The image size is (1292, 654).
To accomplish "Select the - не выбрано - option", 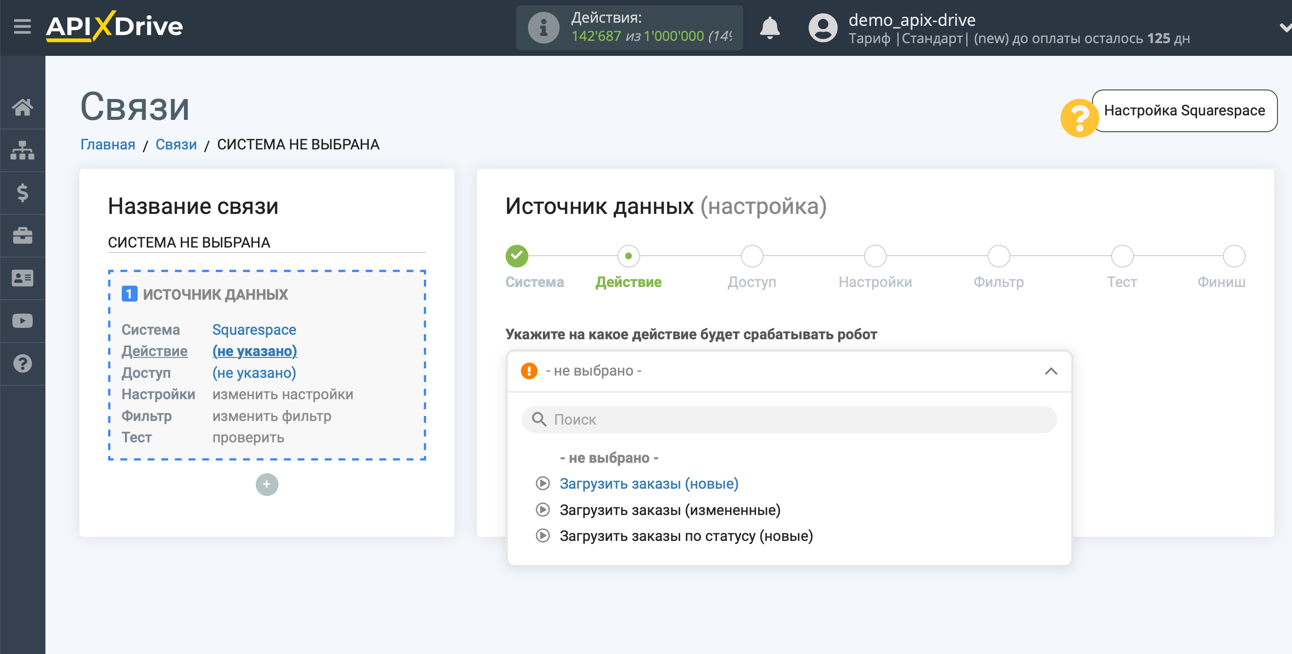I will click(608, 458).
